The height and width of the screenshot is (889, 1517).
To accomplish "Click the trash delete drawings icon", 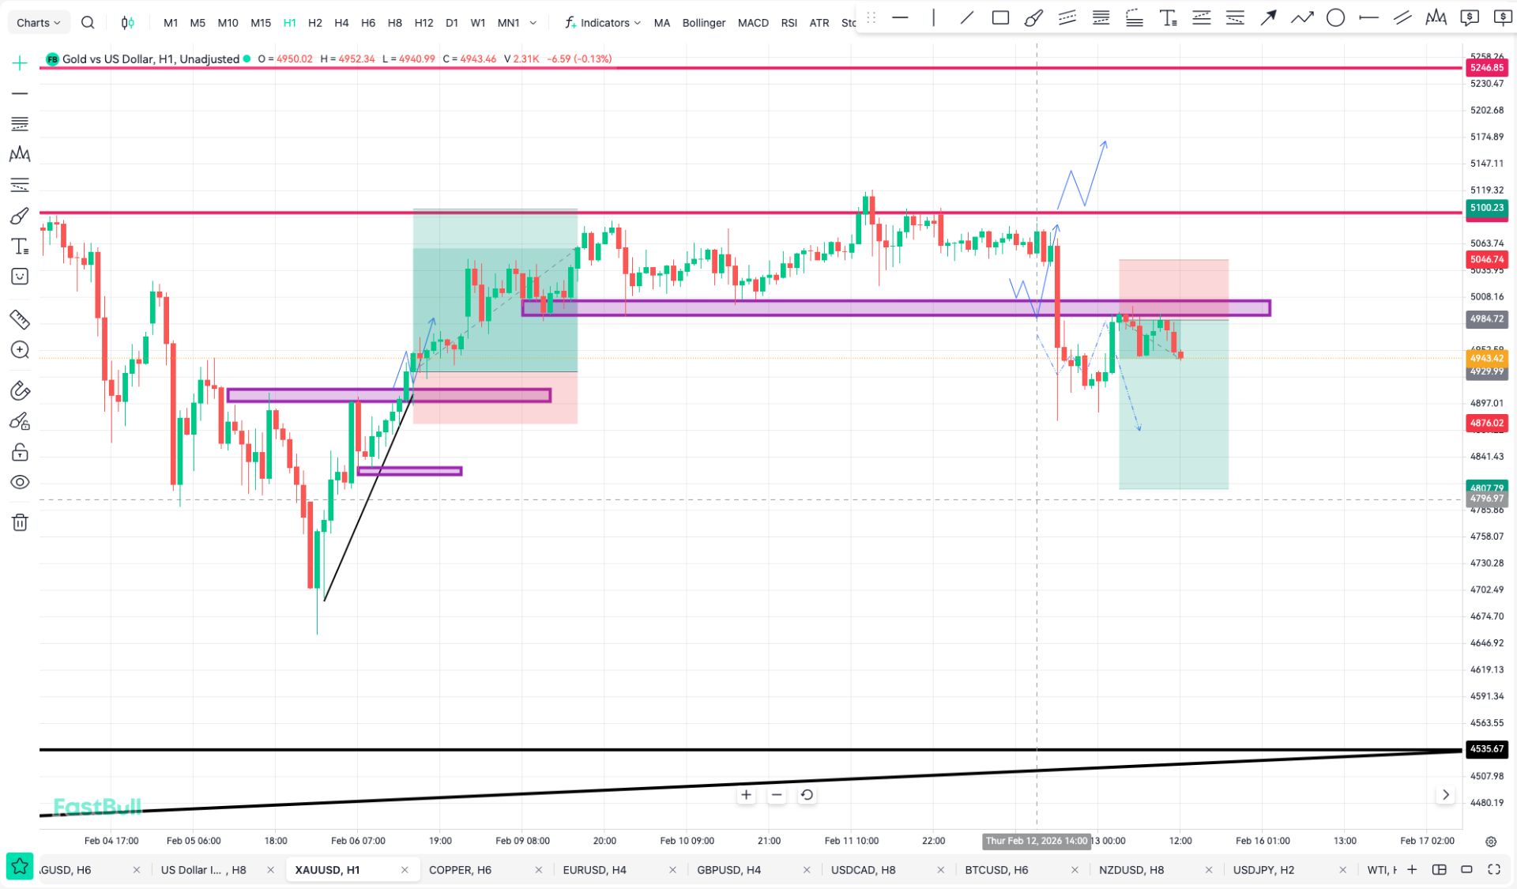I will click(20, 522).
